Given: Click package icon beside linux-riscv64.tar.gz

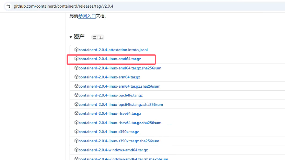Looking at the screenshot, I should (x=76, y=113).
